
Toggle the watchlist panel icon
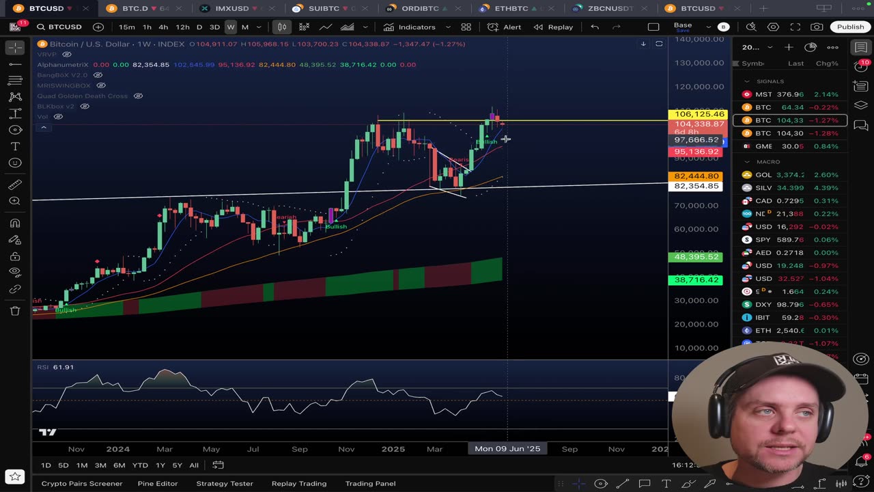861,48
